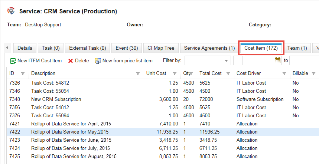Click New from price list item icon
The width and height of the screenshot is (319, 164).
[98, 60]
